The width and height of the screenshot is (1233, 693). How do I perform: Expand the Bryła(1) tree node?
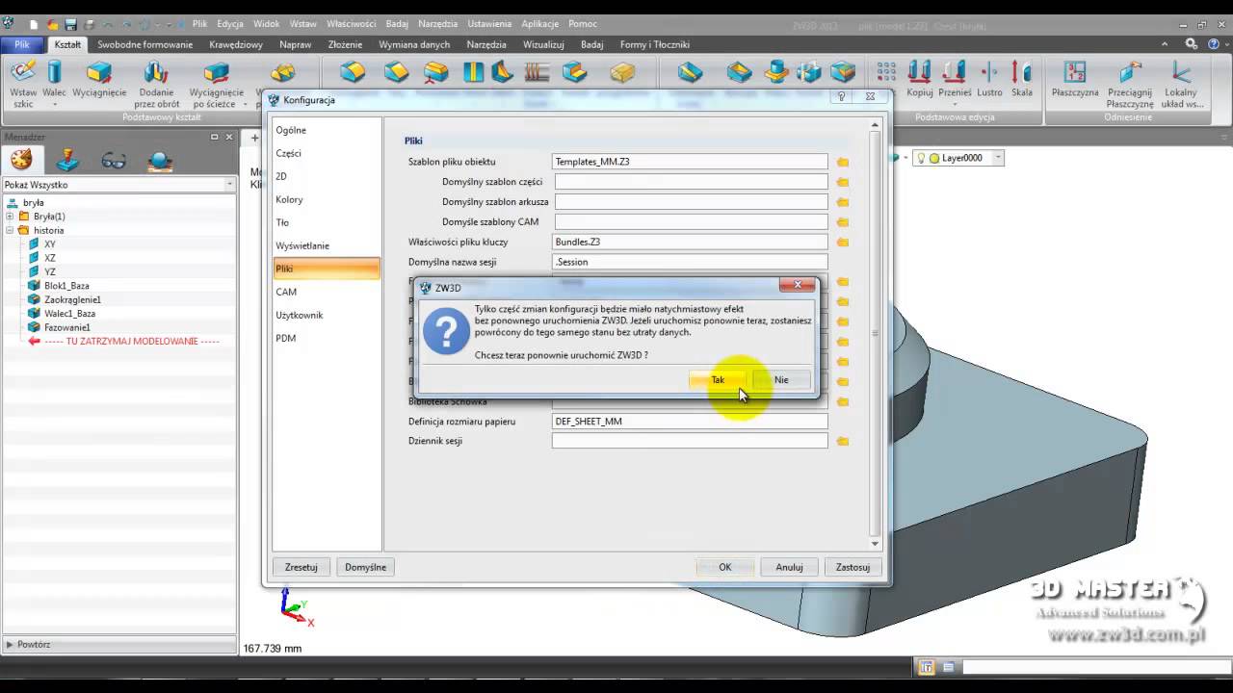(x=10, y=217)
